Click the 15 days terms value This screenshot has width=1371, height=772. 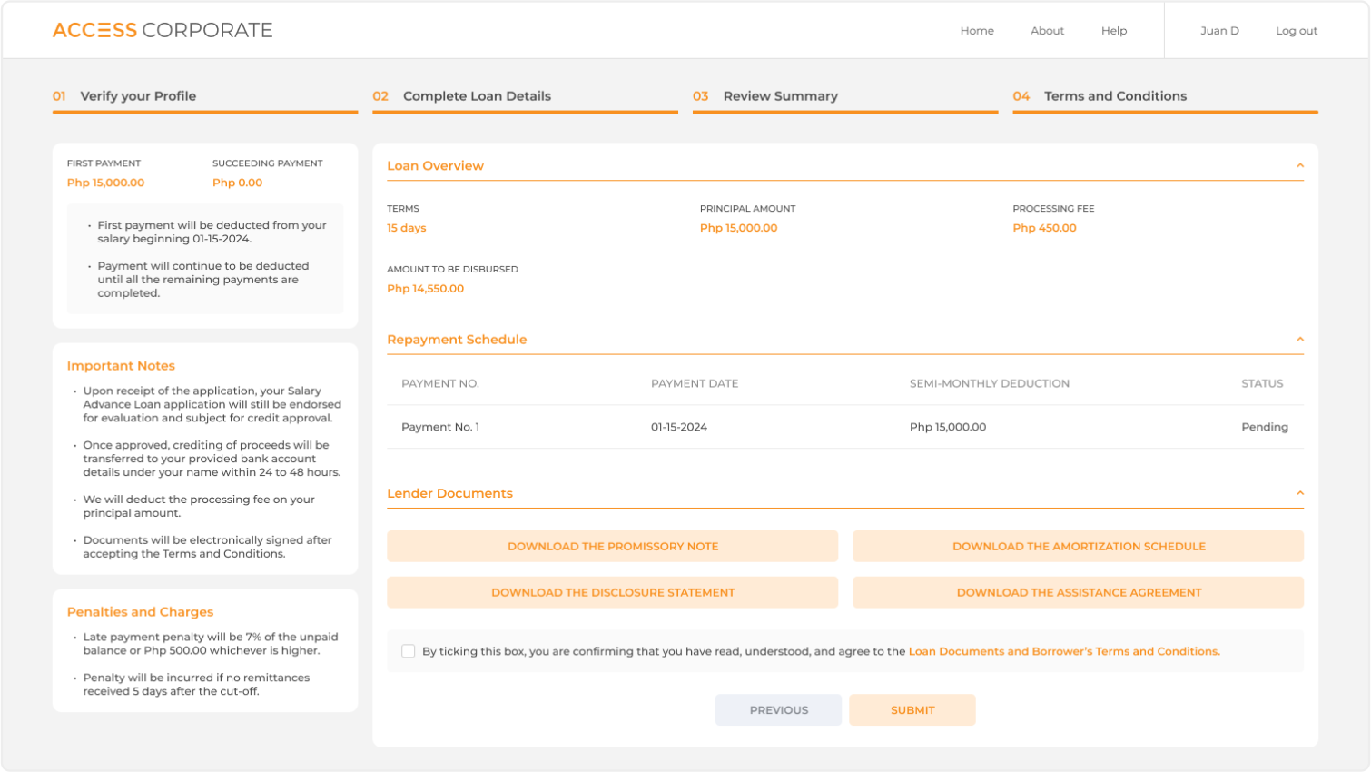[406, 228]
